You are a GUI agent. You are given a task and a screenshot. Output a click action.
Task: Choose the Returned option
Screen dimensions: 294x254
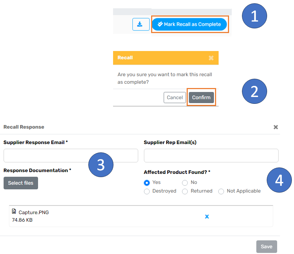click(185, 191)
